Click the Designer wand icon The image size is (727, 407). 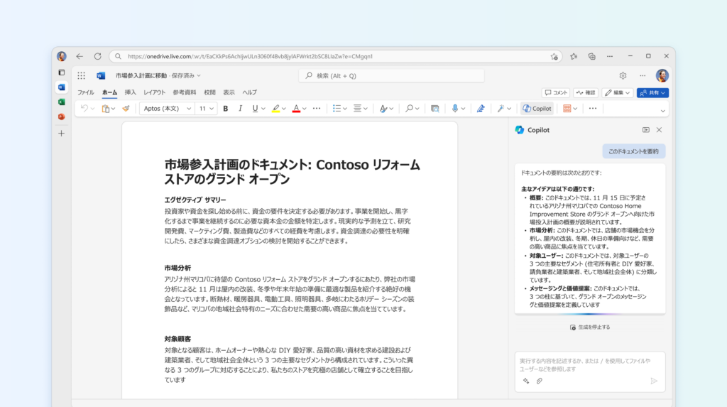(x=501, y=109)
